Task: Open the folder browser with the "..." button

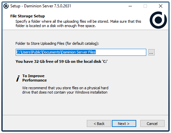Action: [151, 52]
